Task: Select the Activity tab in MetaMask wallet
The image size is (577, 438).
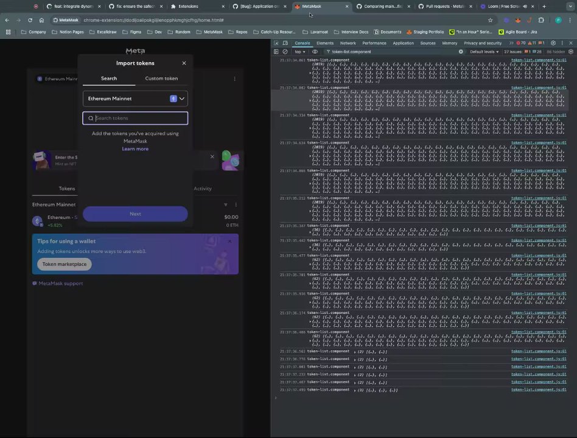Action: [x=203, y=189]
